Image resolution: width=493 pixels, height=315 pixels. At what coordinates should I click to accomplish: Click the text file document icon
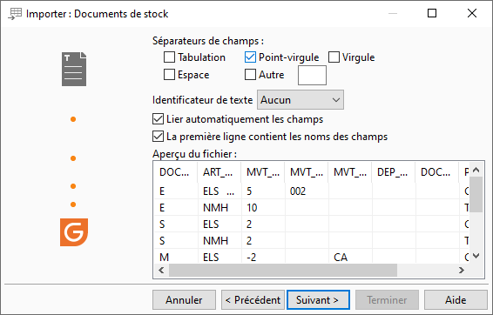(x=74, y=69)
